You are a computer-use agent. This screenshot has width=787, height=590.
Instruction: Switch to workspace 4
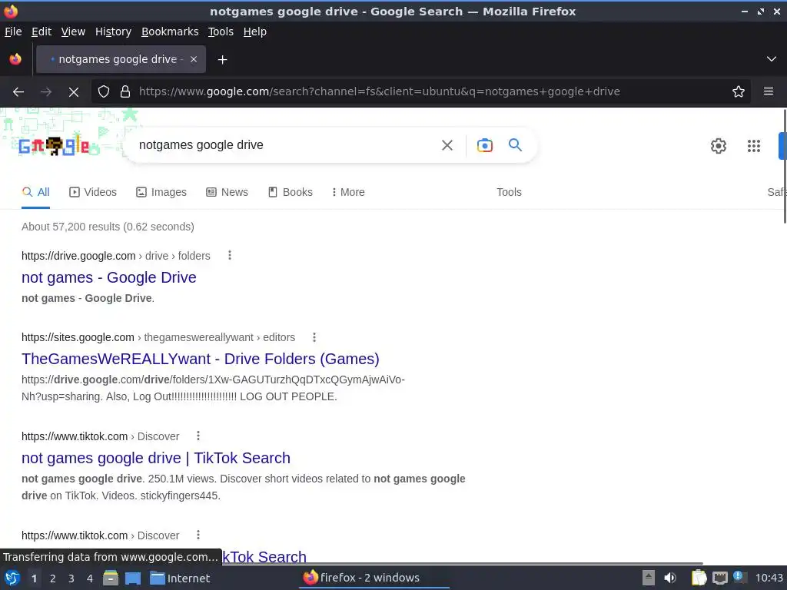pyautogui.click(x=90, y=578)
